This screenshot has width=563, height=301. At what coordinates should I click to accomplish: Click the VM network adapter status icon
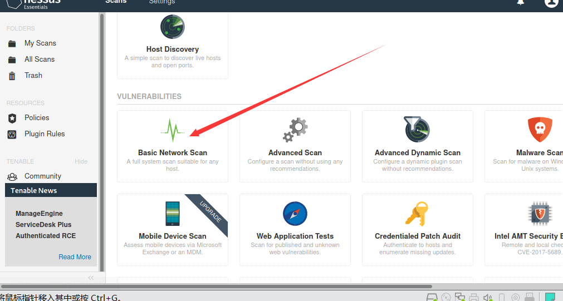coord(460,297)
